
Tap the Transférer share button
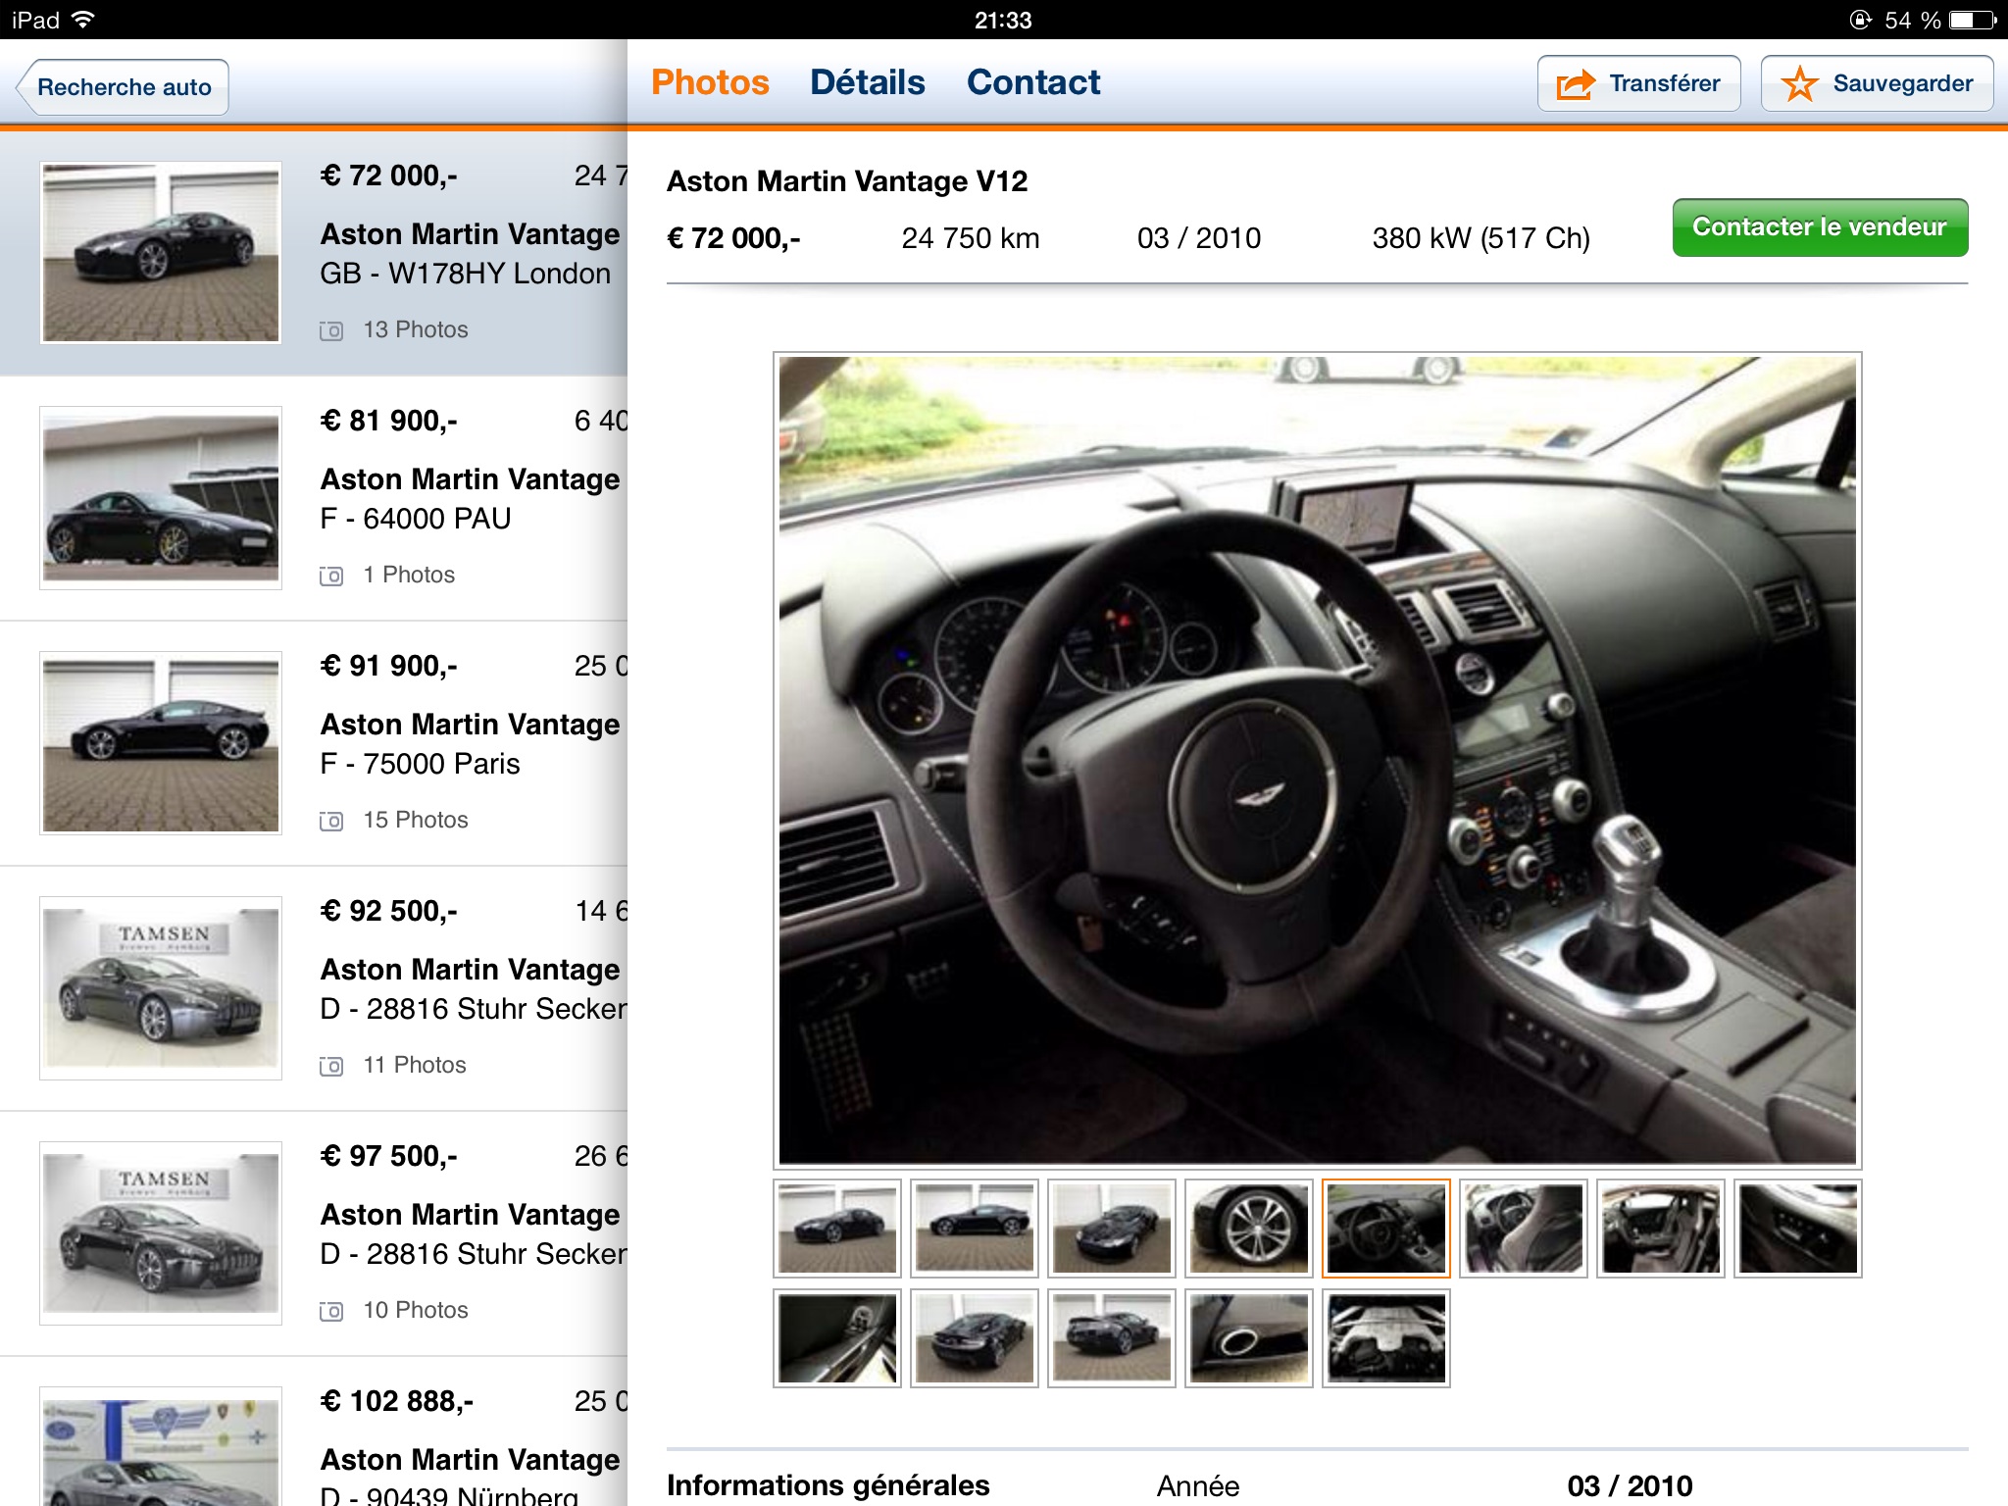click(x=1638, y=83)
